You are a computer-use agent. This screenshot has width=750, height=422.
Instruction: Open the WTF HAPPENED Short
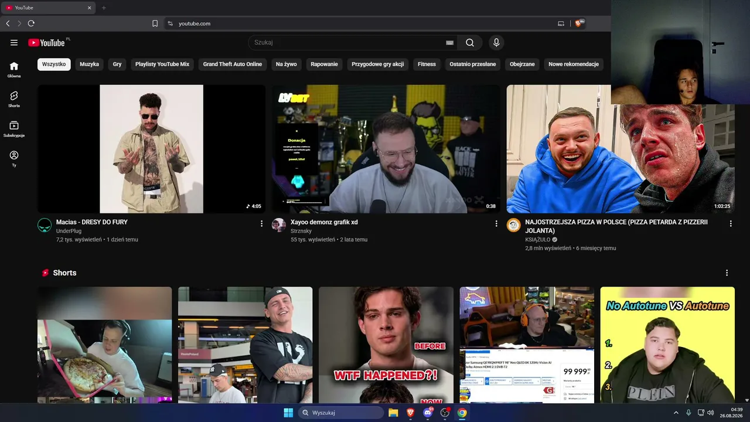(x=386, y=345)
